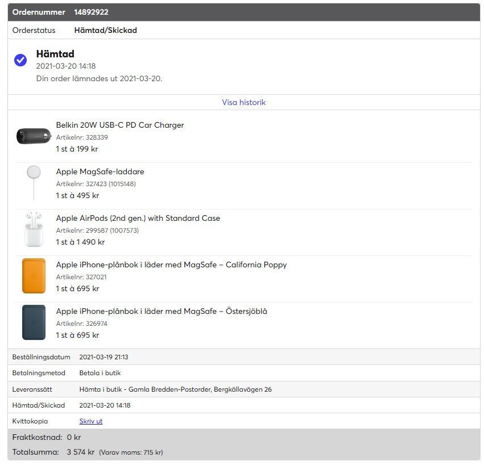Click Artikelnr: 328339
The width and height of the screenshot is (484, 470).
(x=82, y=137)
